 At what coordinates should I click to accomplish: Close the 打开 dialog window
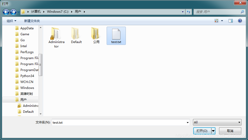pyautogui.click(x=240, y=3)
